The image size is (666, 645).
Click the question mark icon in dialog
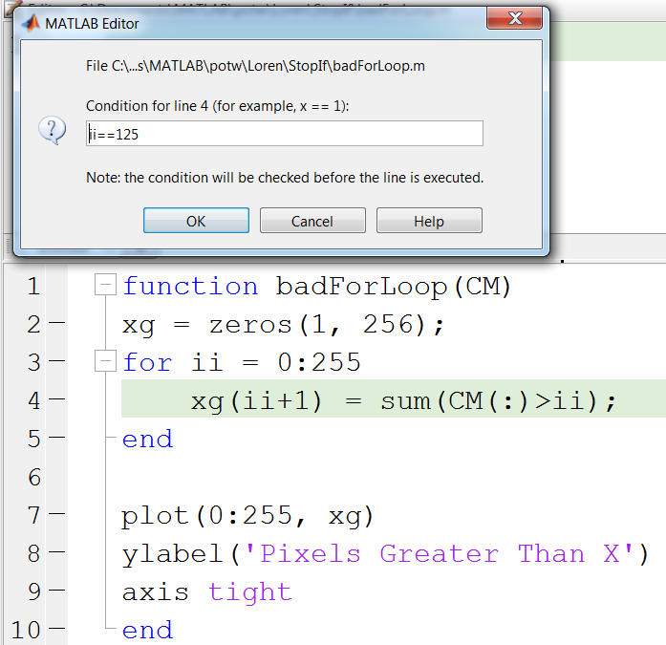click(x=52, y=131)
